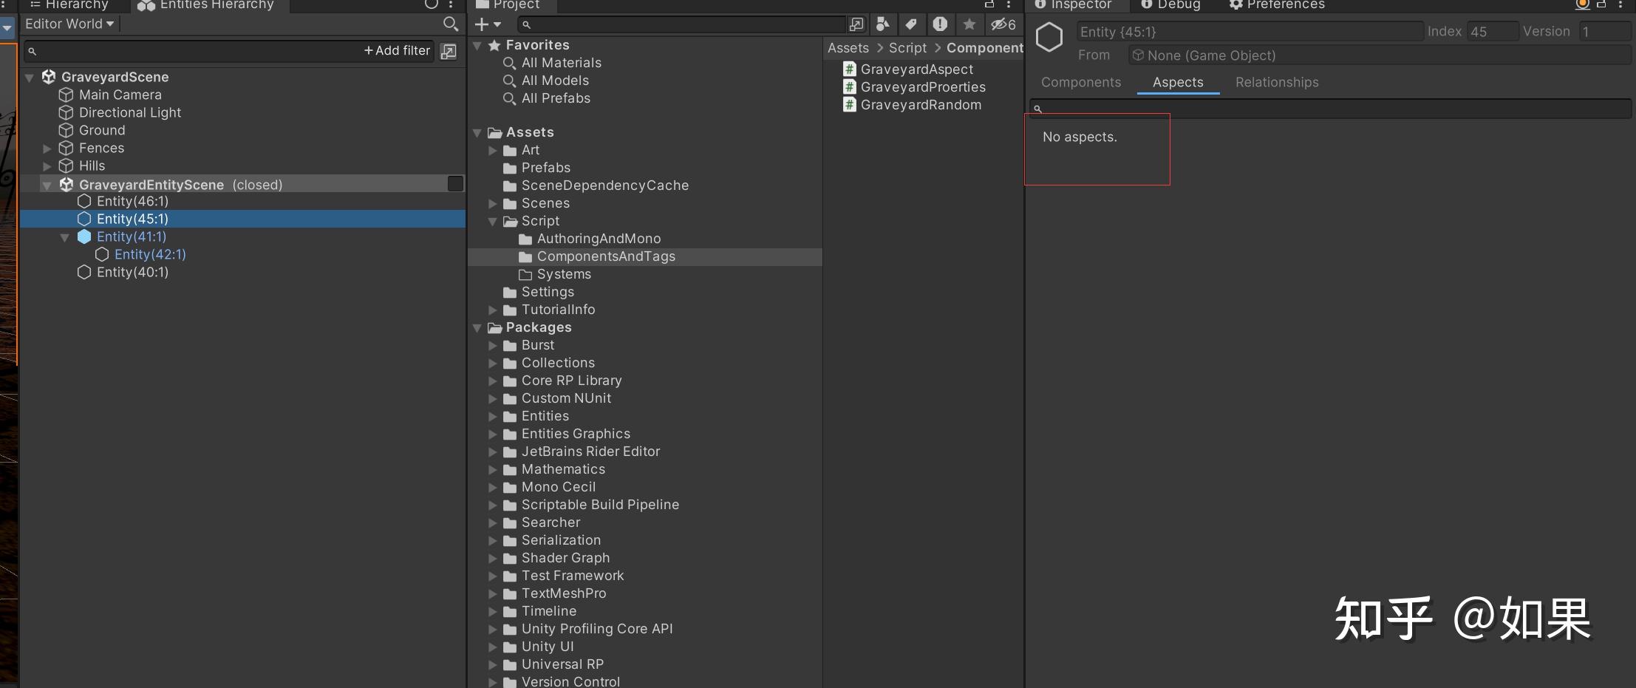The image size is (1636, 688).
Task: Open the Create (+) menu in Project panel
Action: tap(486, 24)
